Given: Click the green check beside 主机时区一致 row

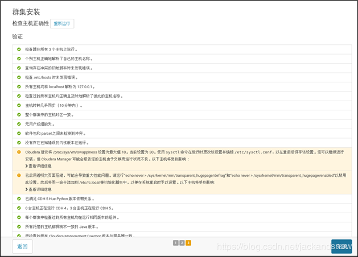Looking at the screenshot, I should coord(19,115).
